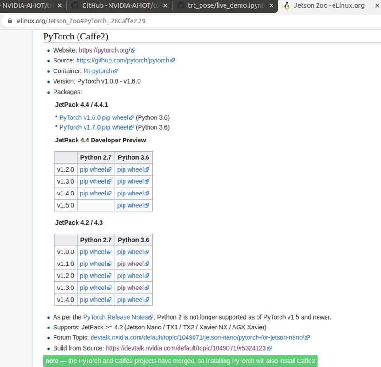Open Developer Preview v1.3.0 Python 2.7 pip wheel

tap(93, 181)
